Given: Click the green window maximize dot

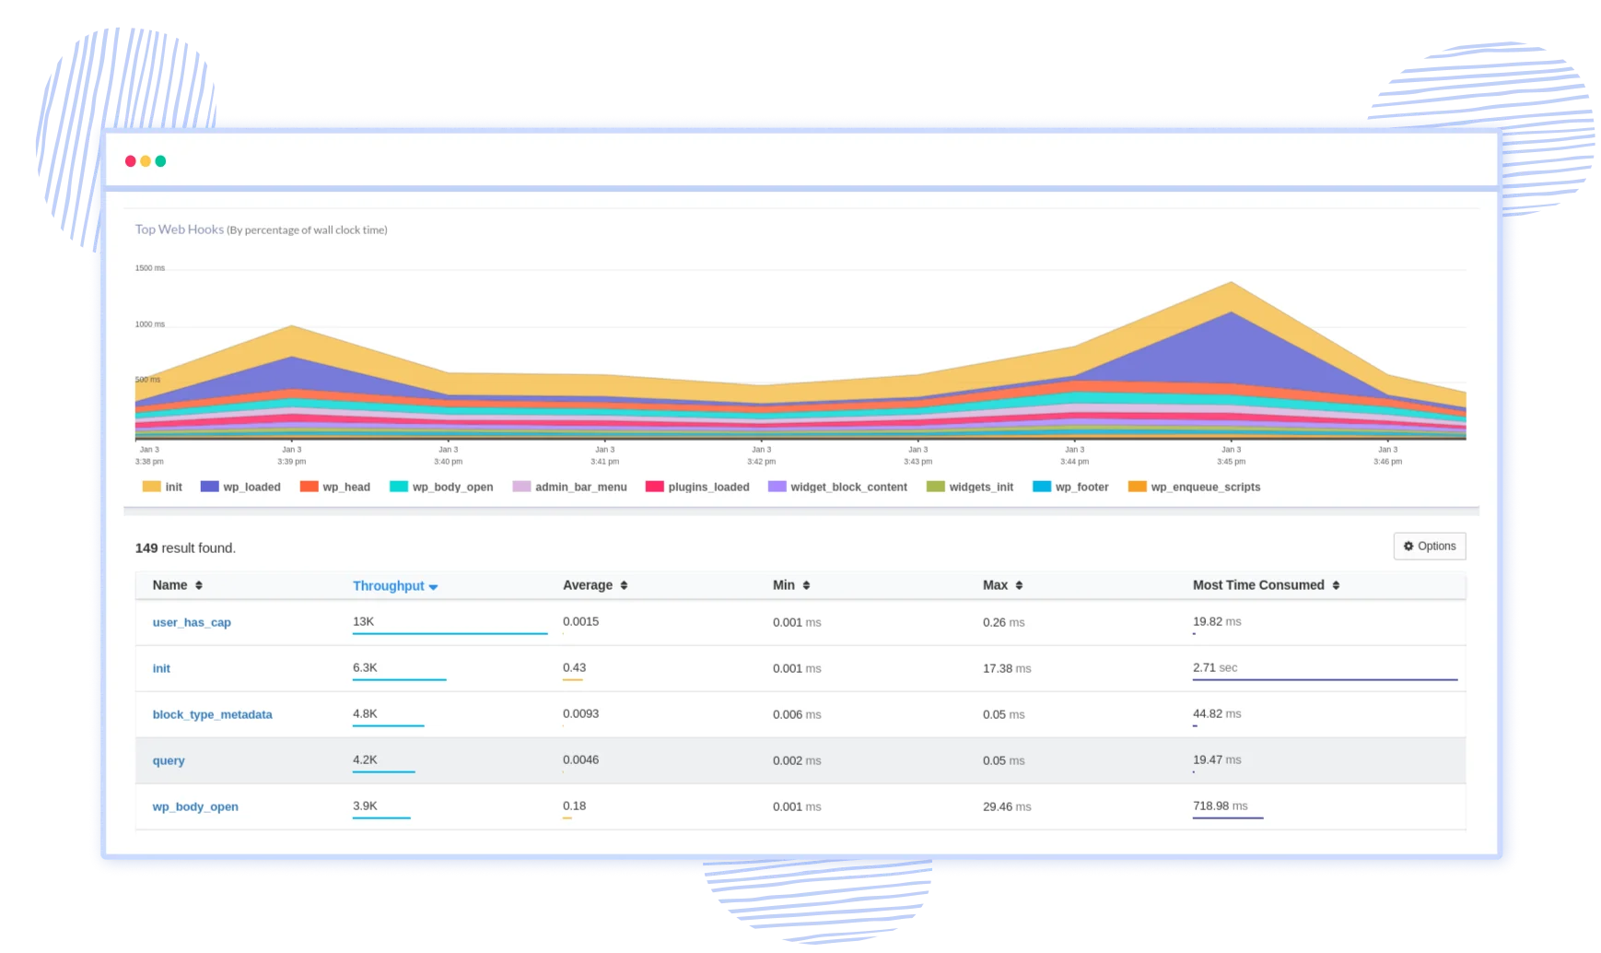Looking at the screenshot, I should [160, 161].
